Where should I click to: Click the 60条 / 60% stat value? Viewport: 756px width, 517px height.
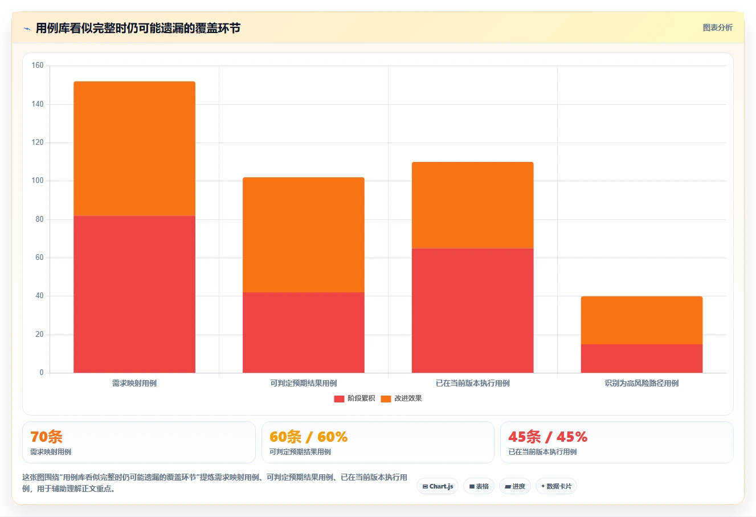tap(308, 437)
